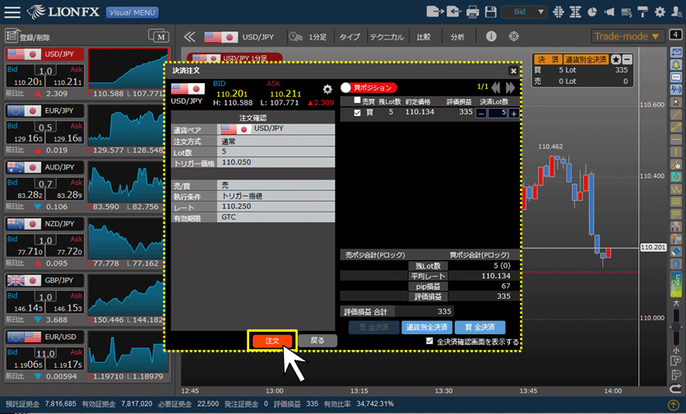Click the info circle icon on chart toolbar
Image resolution: width=686 pixels, height=414 pixels.
[x=491, y=36]
